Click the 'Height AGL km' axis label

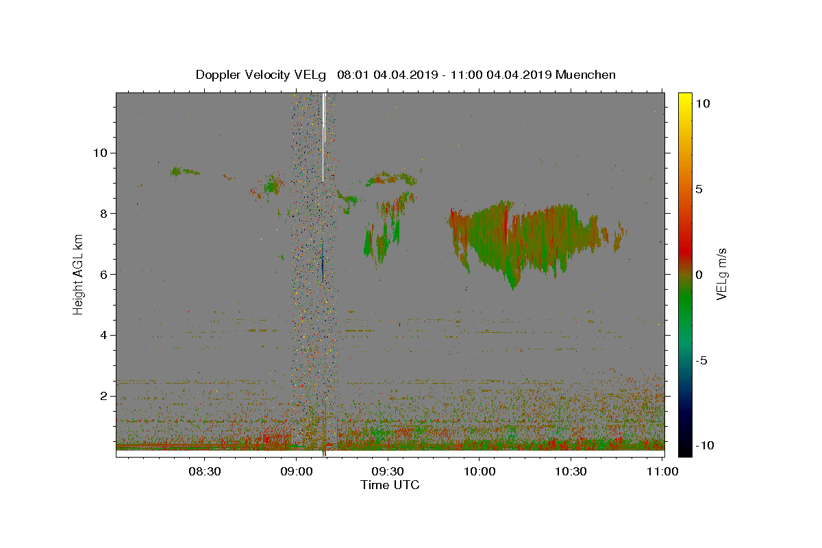(x=79, y=275)
